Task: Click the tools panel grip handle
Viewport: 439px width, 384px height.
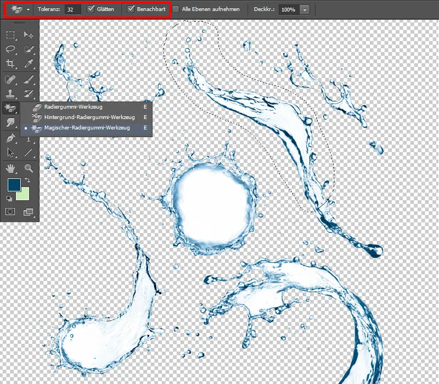Action: click(x=19, y=22)
